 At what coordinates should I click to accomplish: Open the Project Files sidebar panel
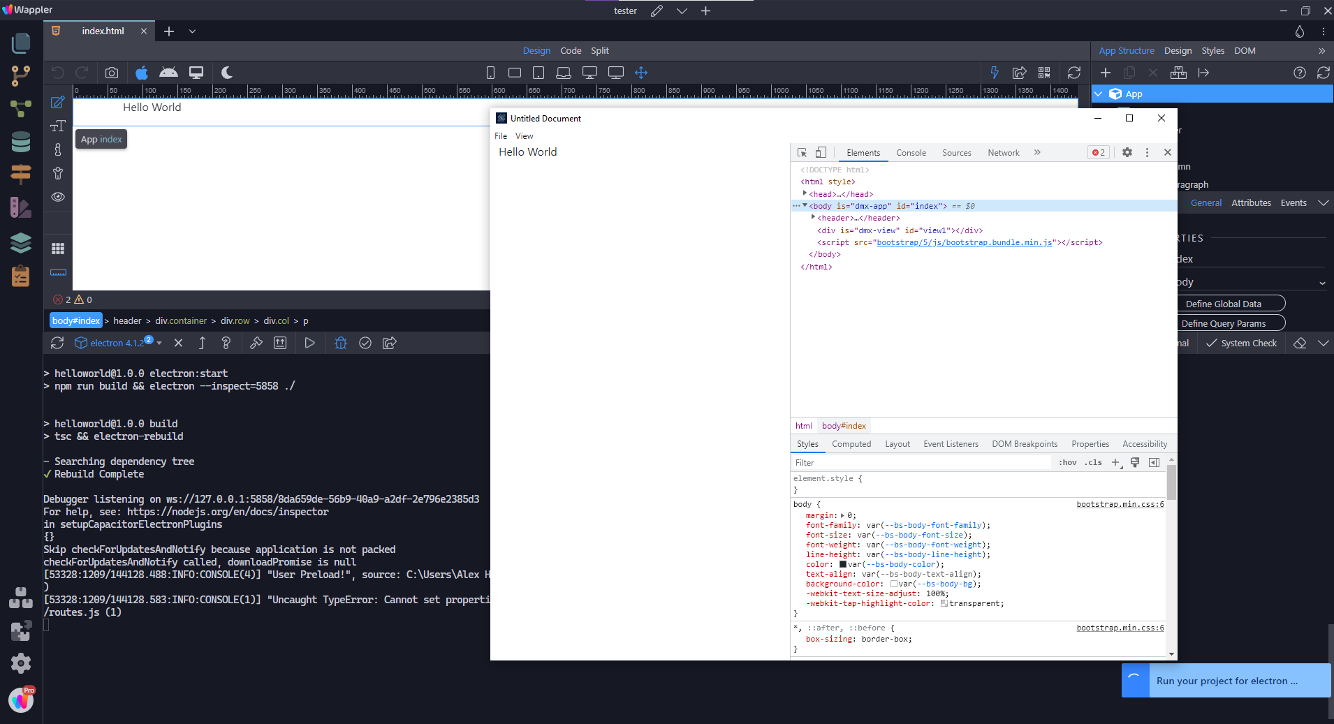point(21,43)
